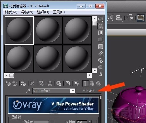Click the horizontal scrollbar thumb below sample slots

pyautogui.click(x=12, y=75)
